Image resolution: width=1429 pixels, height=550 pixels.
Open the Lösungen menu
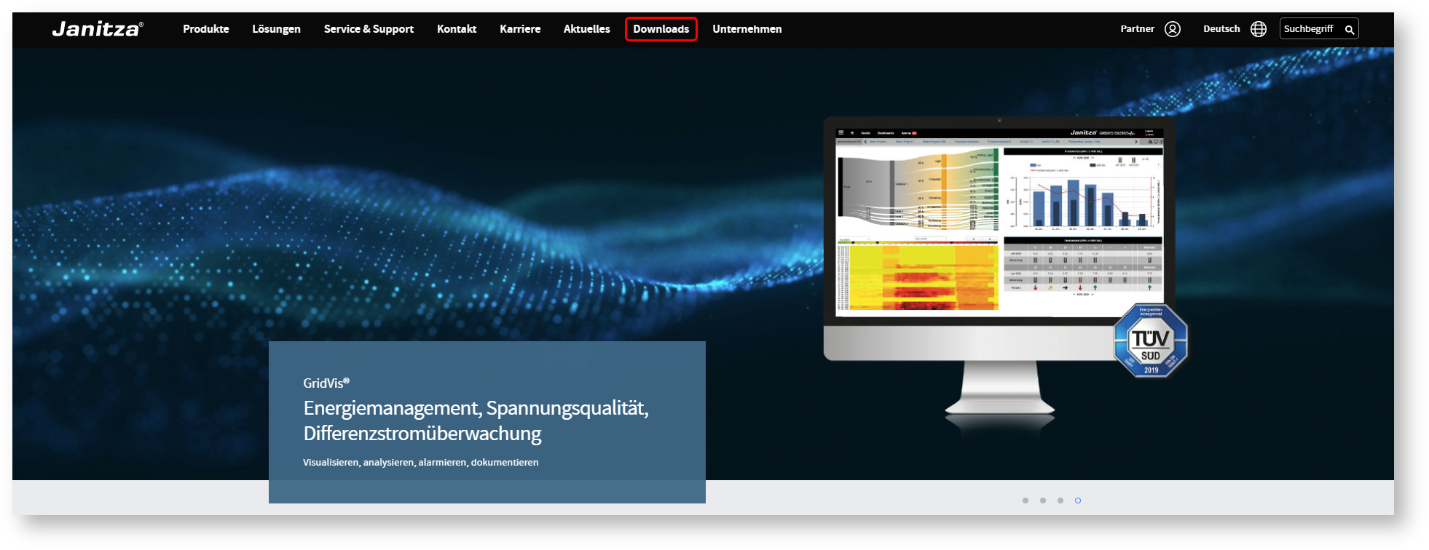point(276,29)
